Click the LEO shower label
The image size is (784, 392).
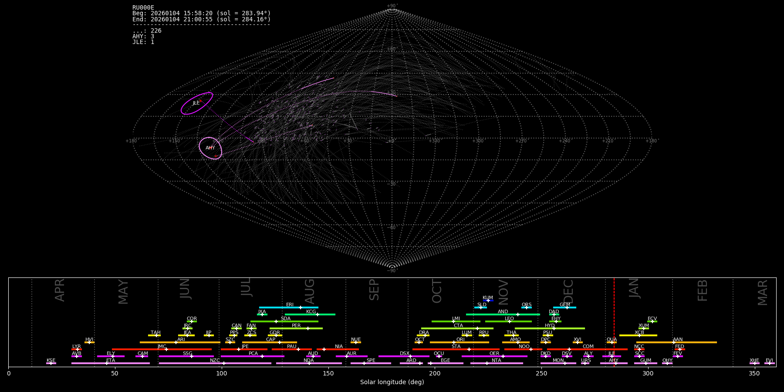click(509, 319)
